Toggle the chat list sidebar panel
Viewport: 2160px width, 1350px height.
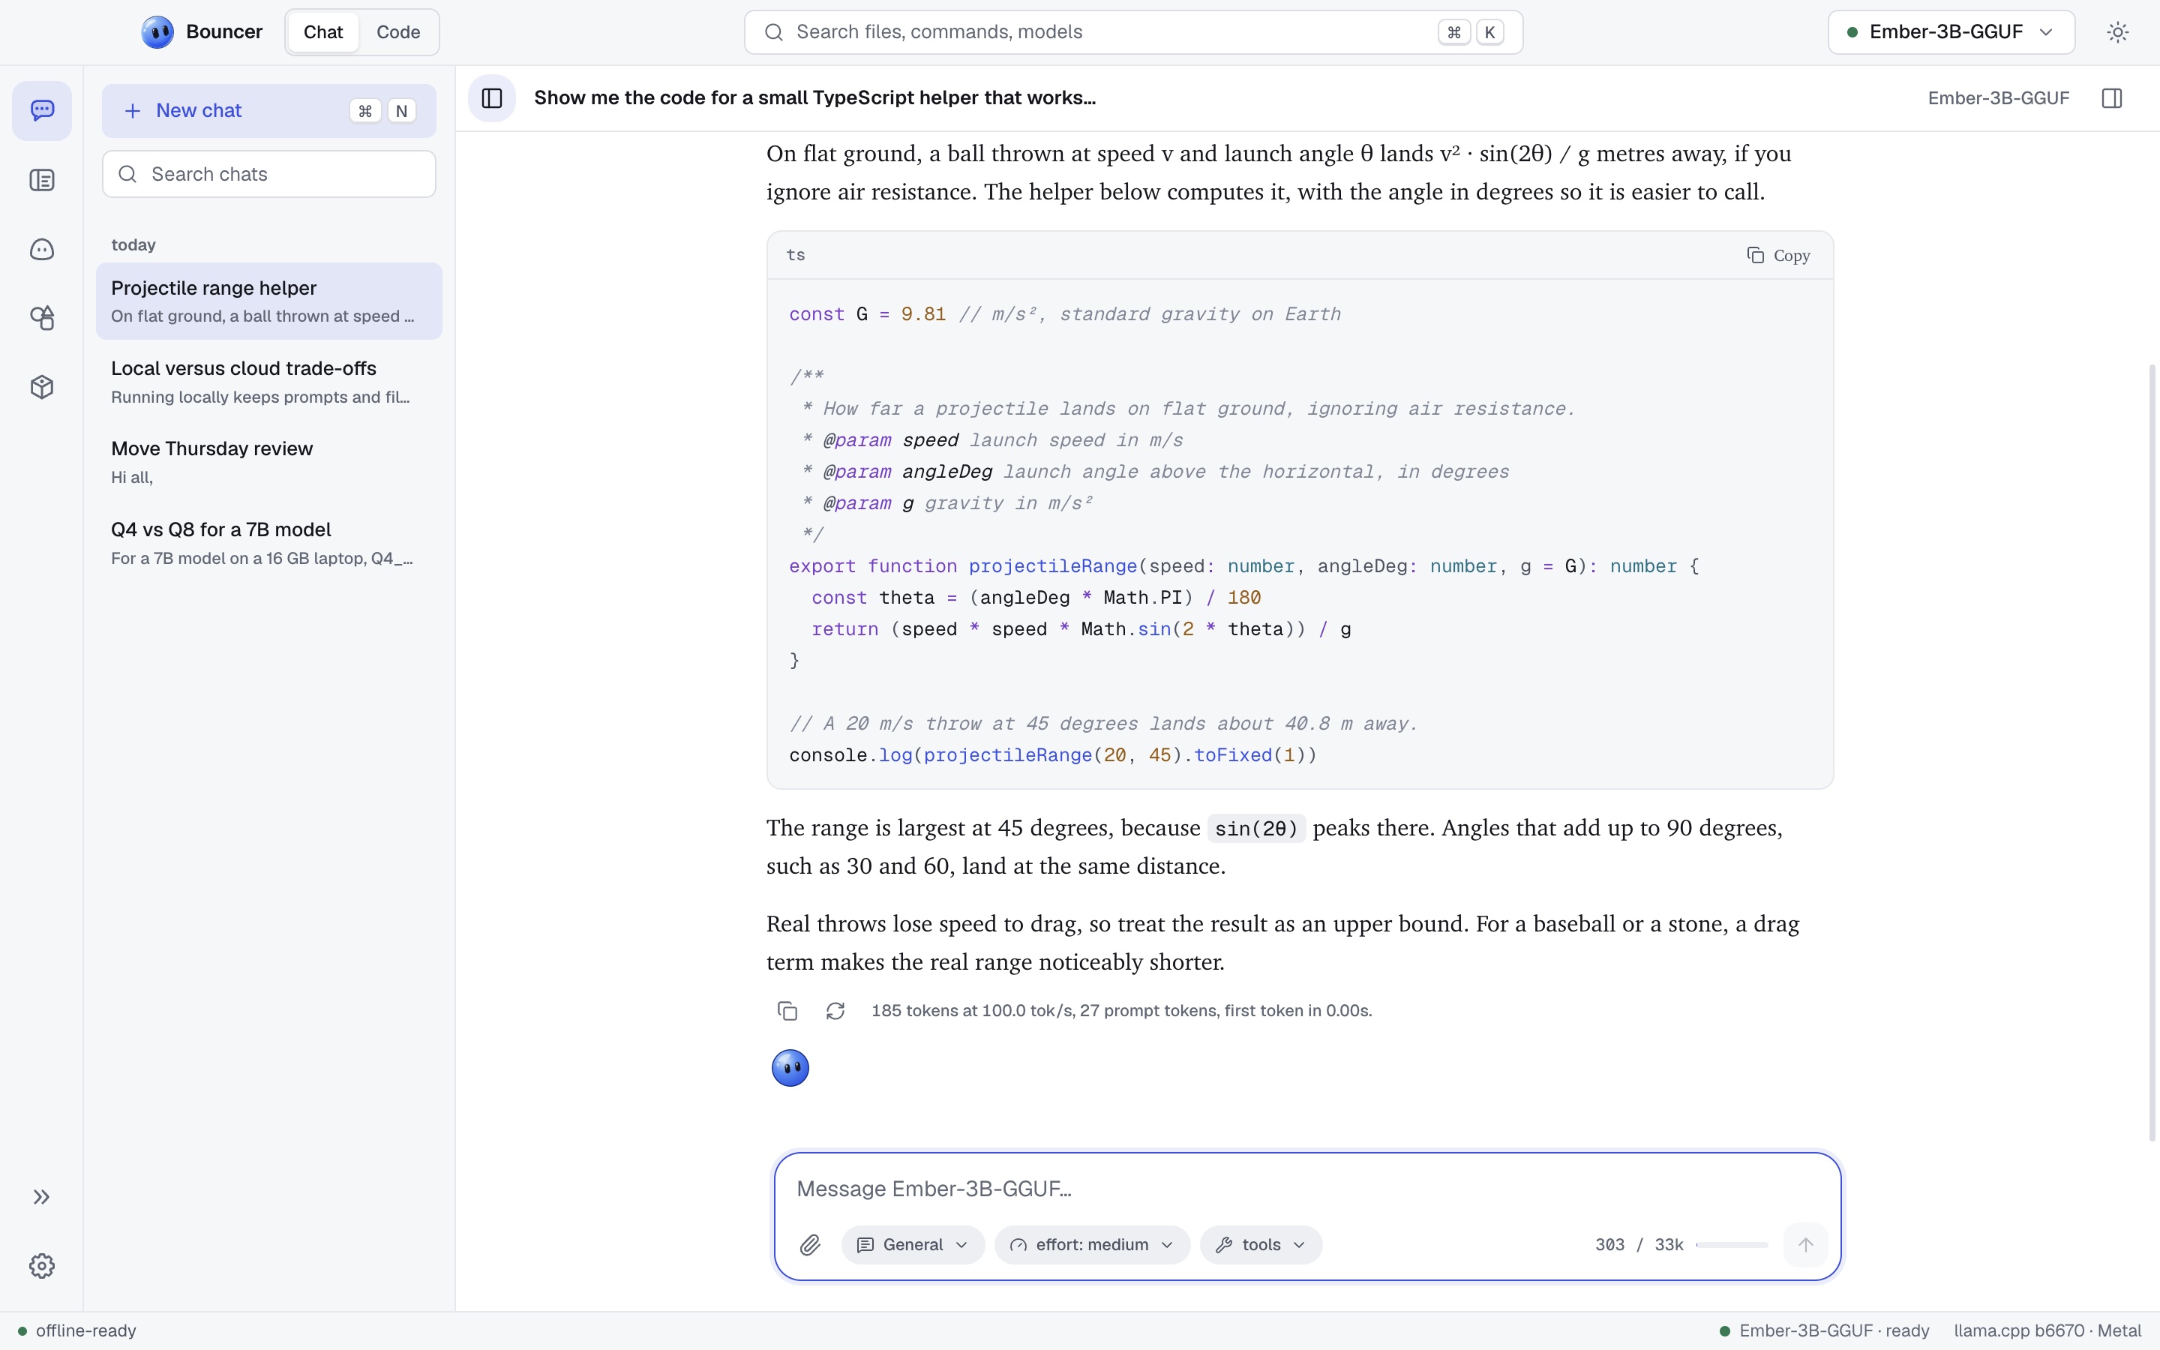492,98
